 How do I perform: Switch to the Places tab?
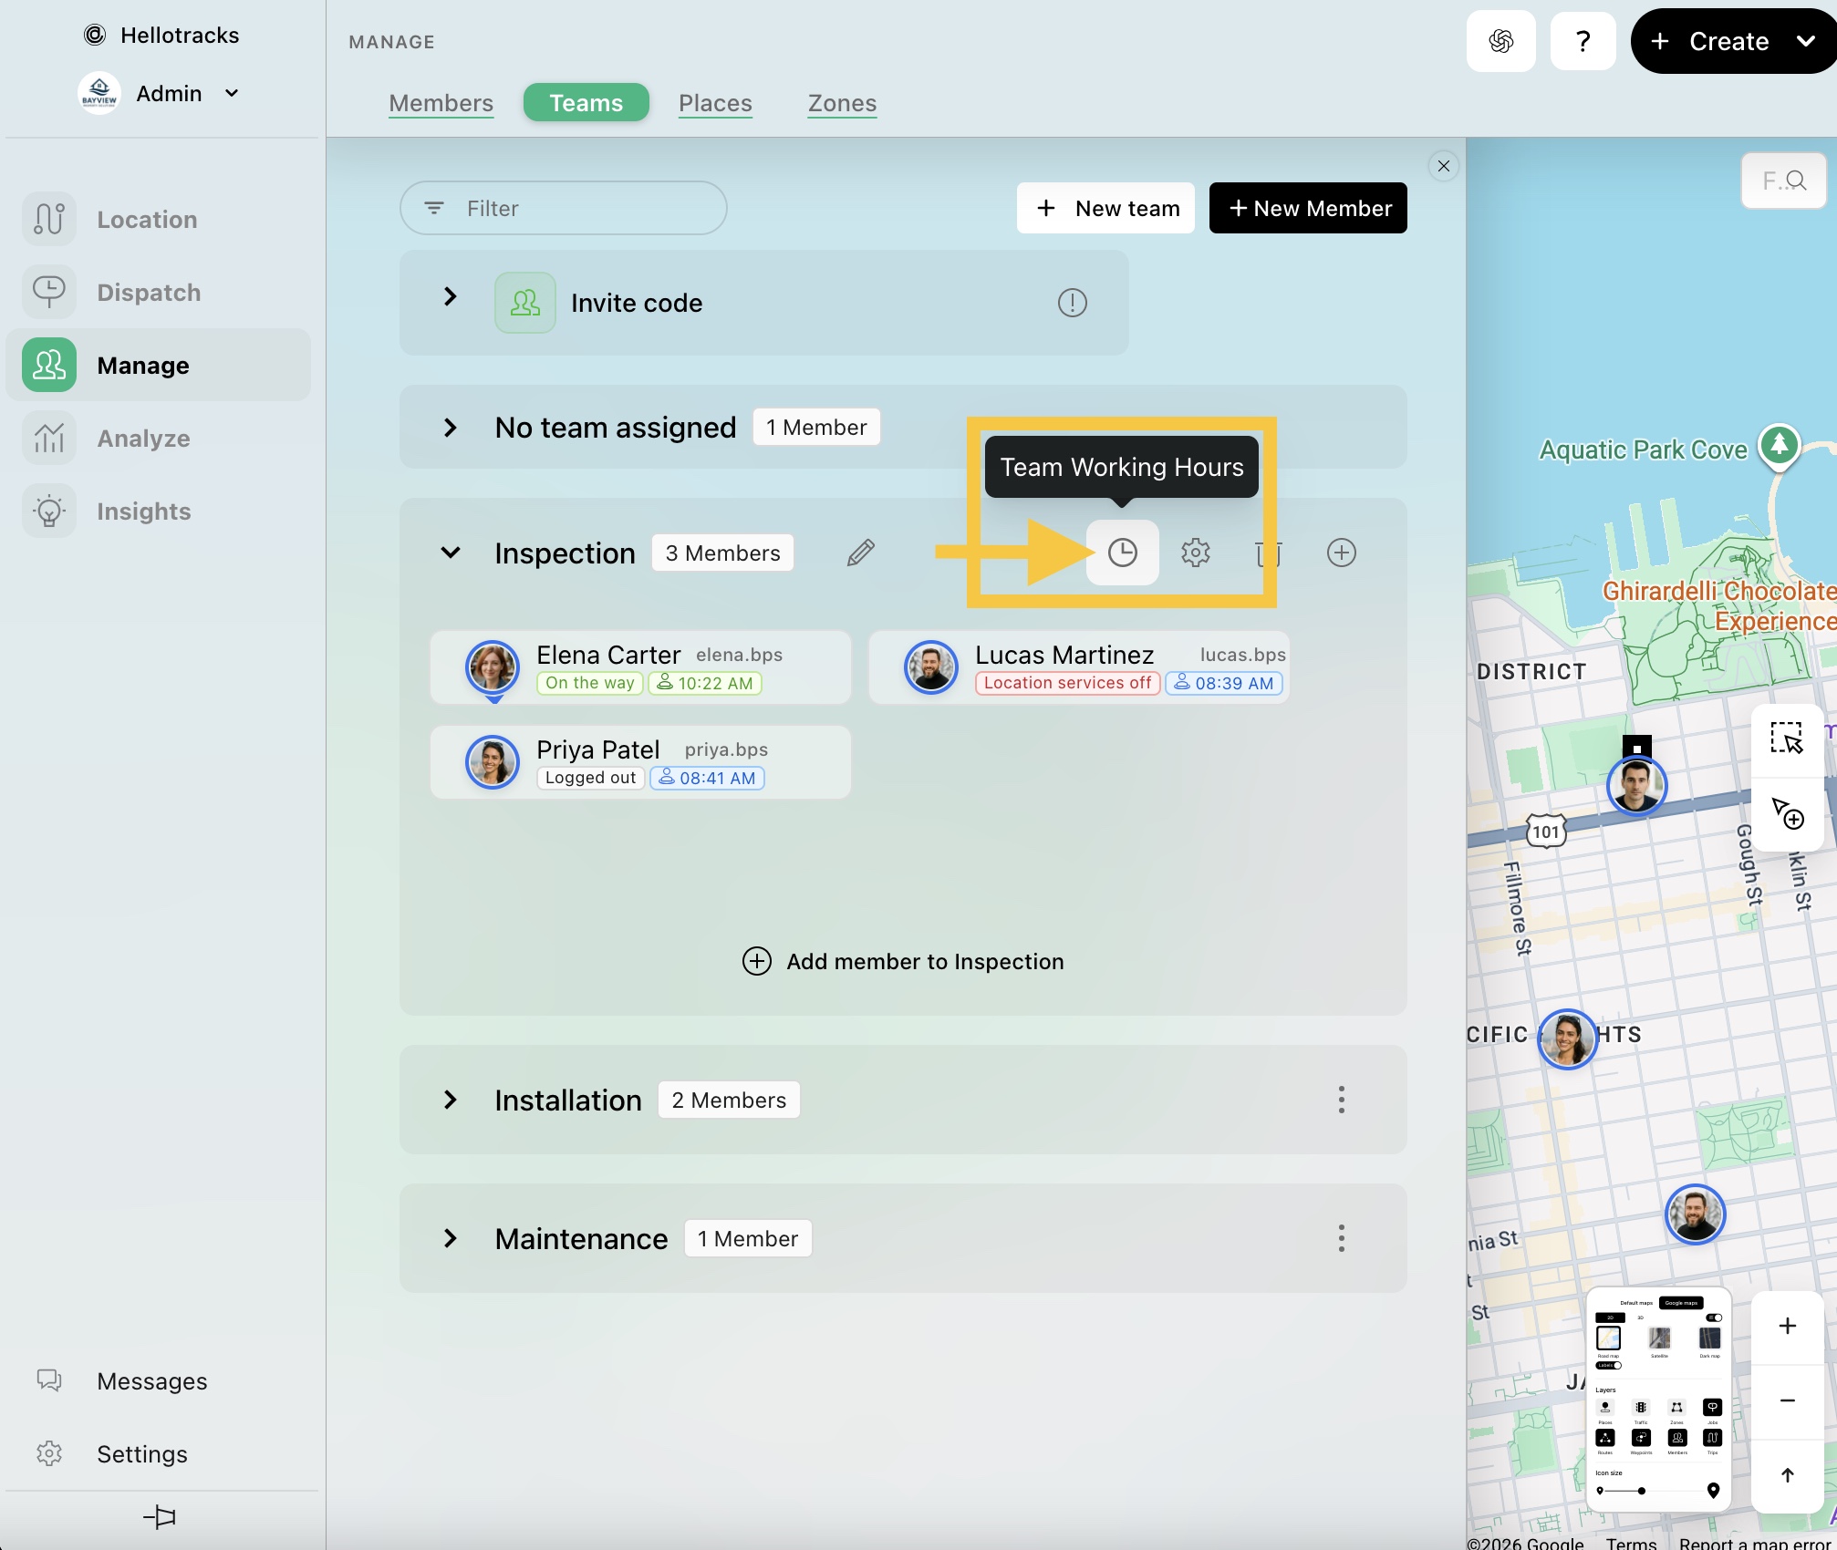715,103
